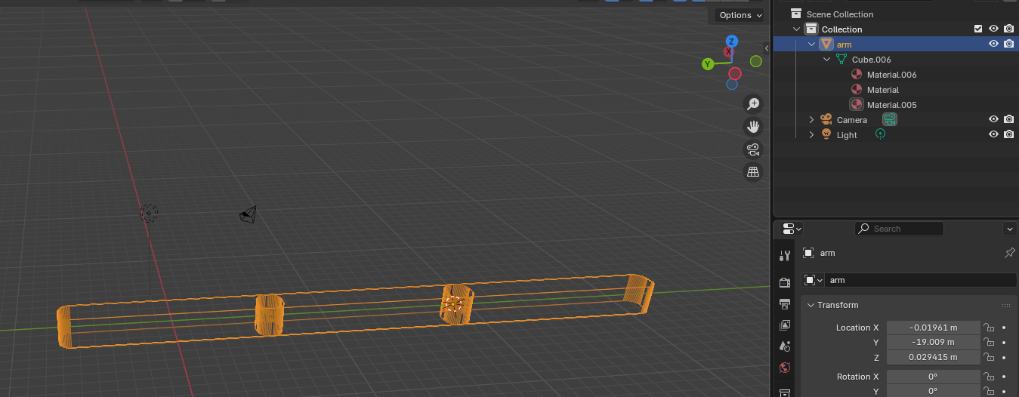Hide the Camera with its eye icon
1019x397 pixels.
point(993,119)
